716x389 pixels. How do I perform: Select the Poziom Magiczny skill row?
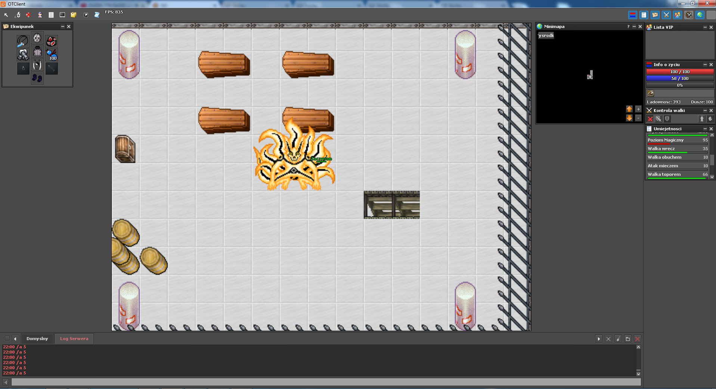pos(678,141)
